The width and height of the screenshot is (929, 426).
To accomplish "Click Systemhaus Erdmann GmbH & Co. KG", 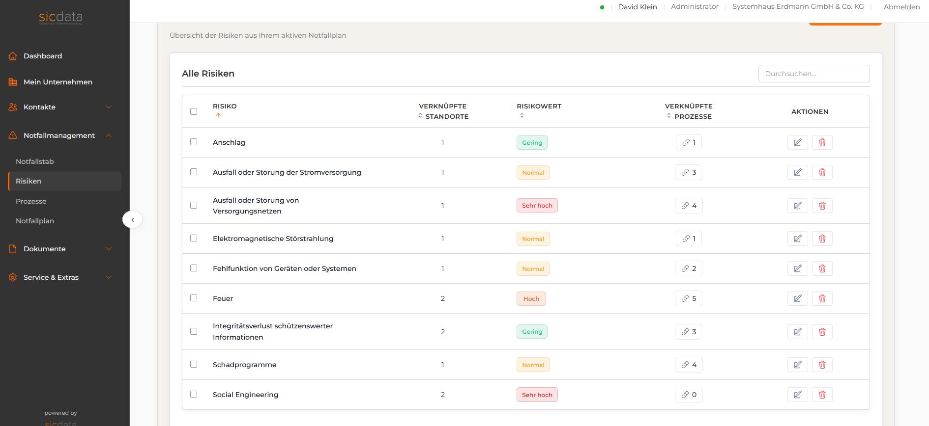I will [798, 6].
